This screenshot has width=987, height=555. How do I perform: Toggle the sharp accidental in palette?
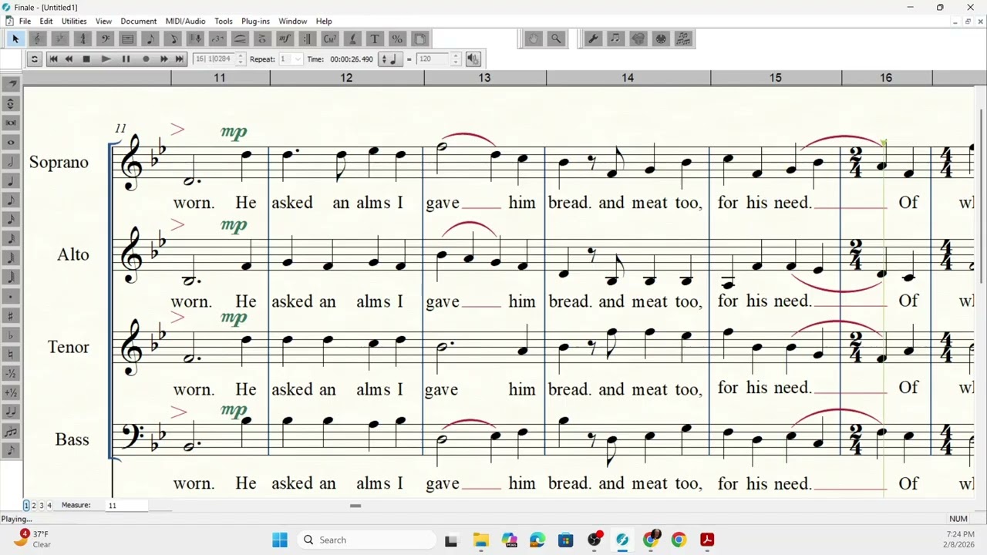pyautogui.click(x=11, y=315)
